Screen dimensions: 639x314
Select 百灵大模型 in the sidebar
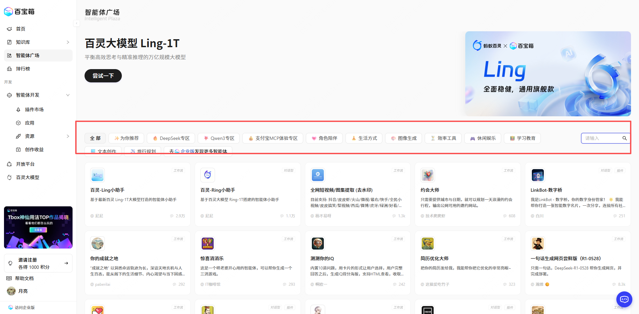point(28,177)
